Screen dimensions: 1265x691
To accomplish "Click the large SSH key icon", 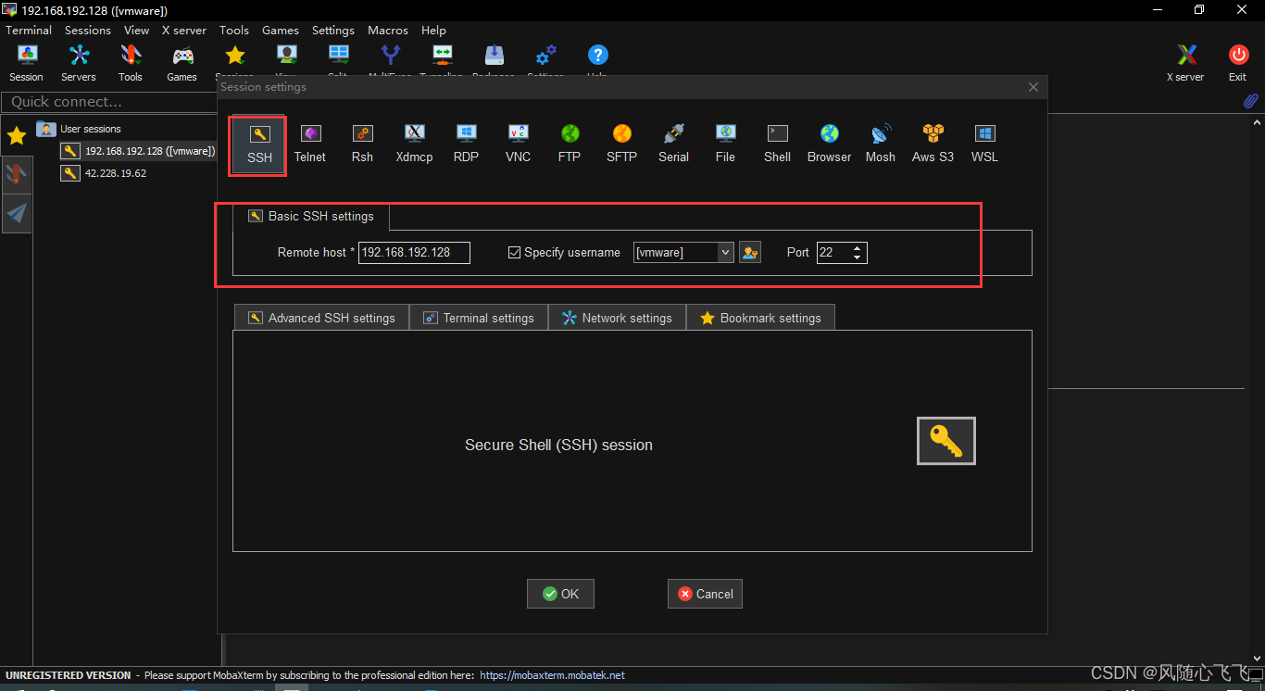I will coord(946,440).
